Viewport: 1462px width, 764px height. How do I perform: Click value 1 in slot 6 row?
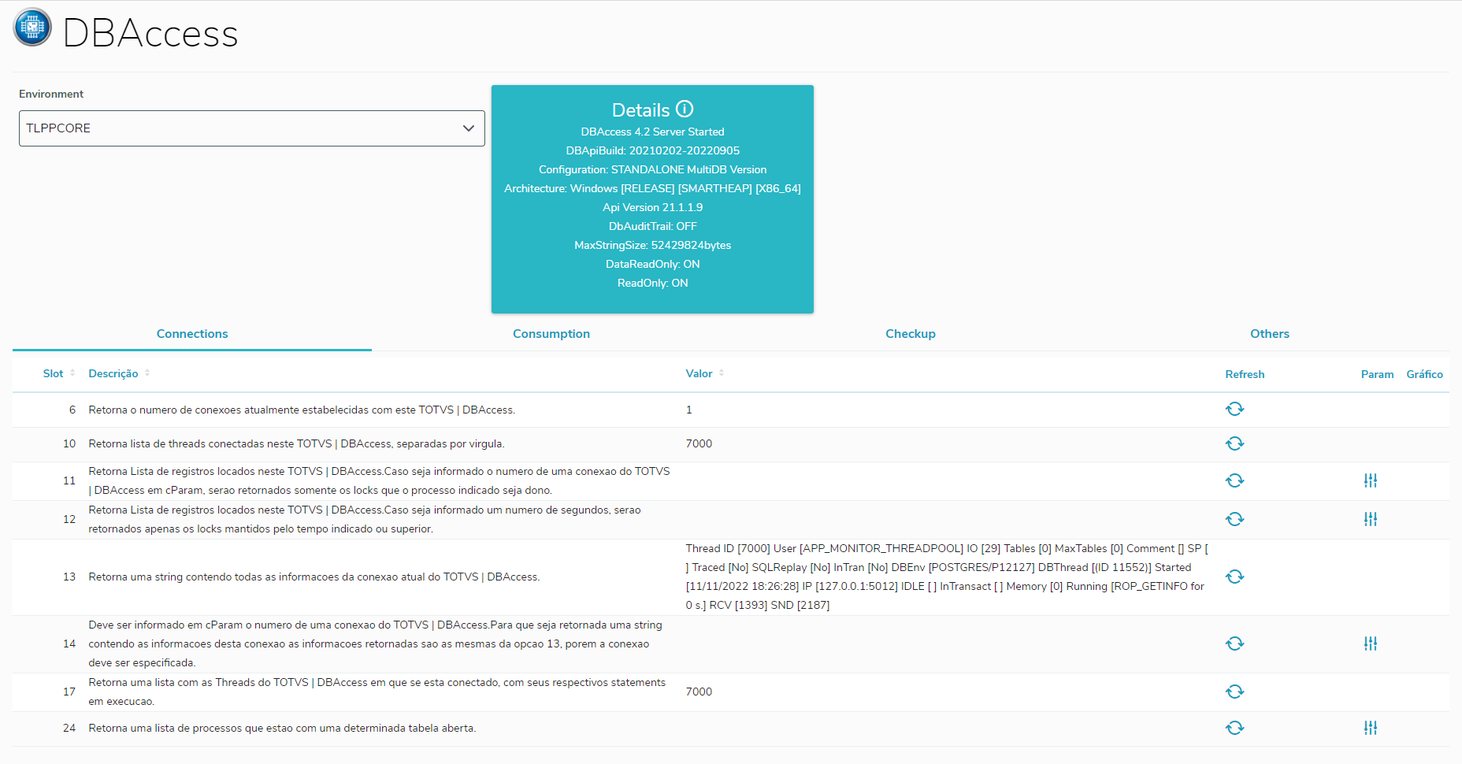[688, 410]
